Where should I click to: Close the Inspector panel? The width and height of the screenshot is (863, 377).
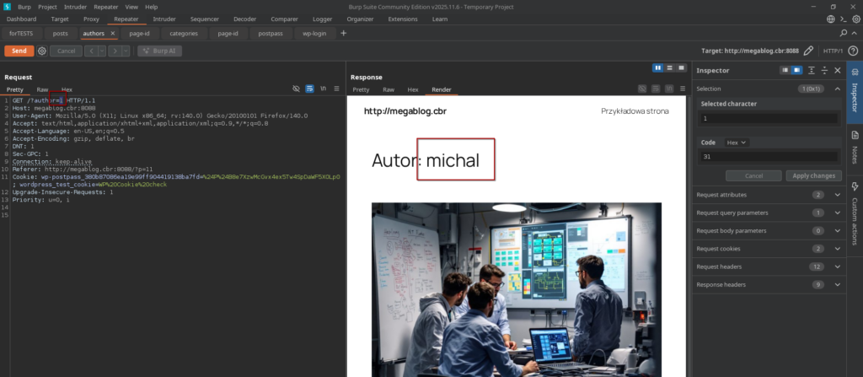837,71
